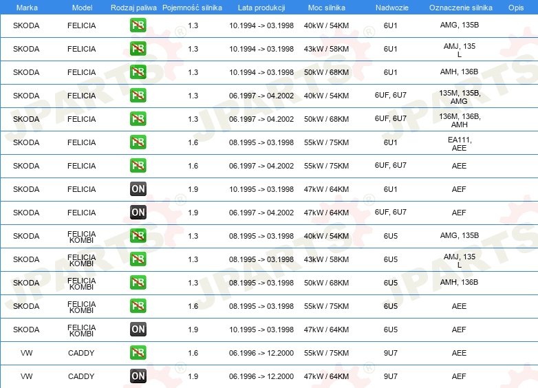Click the Opis column header

click(516, 8)
